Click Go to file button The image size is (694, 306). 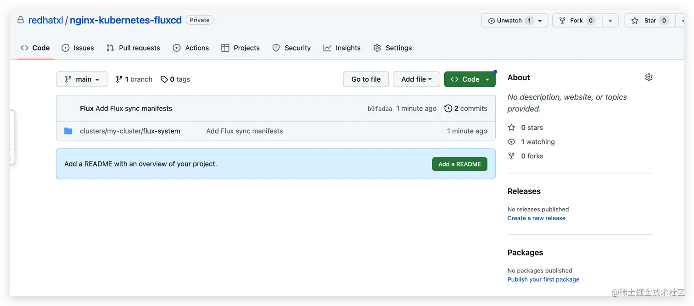tap(366, 79)
